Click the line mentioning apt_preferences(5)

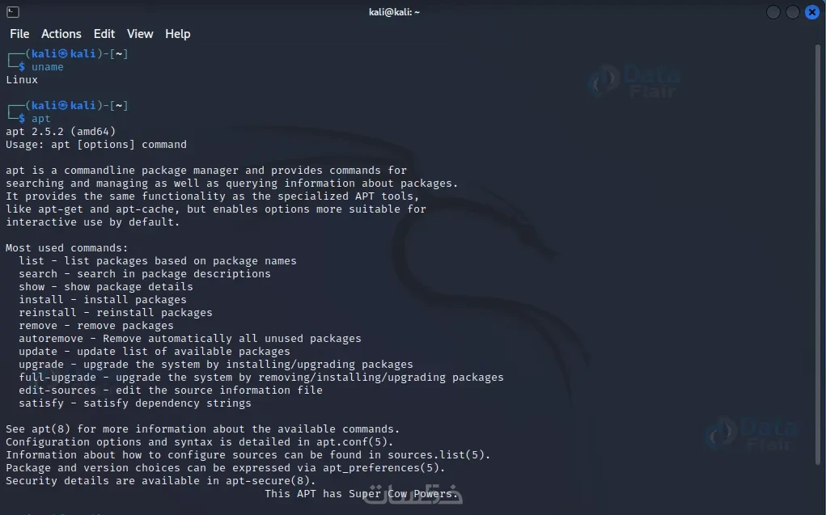pyautogui.click(x=226, y=467)
